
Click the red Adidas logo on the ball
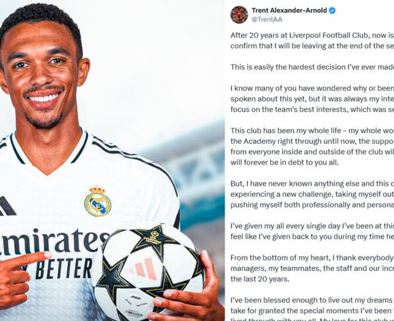(144, 268)
